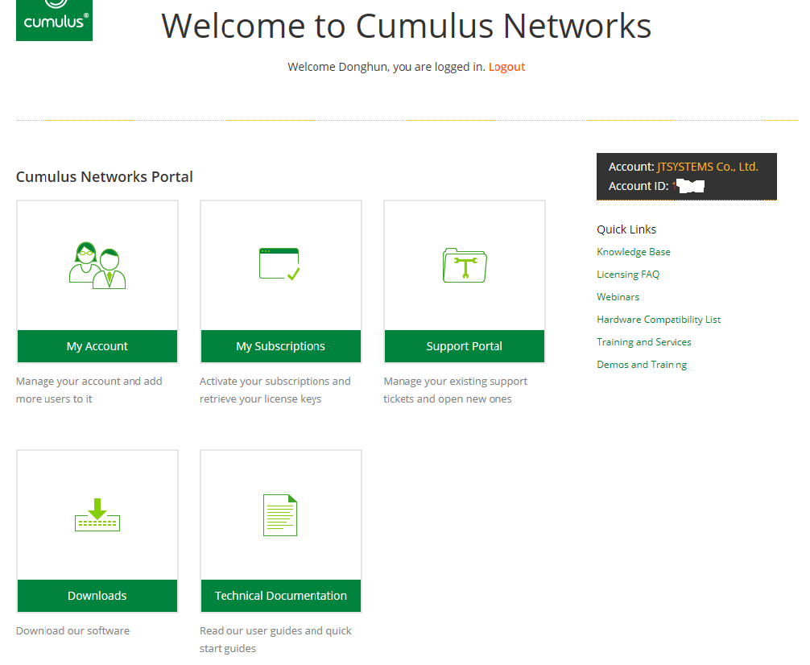Click the 'Welcome Donghun, you are logged in' text
Image resolution: width=810 pixels, height=665 pixels.
(386, 67)
